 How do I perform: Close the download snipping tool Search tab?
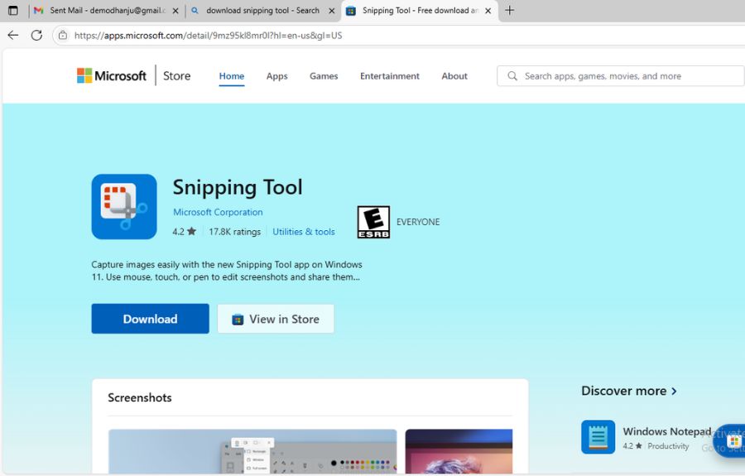pos(332,11)
